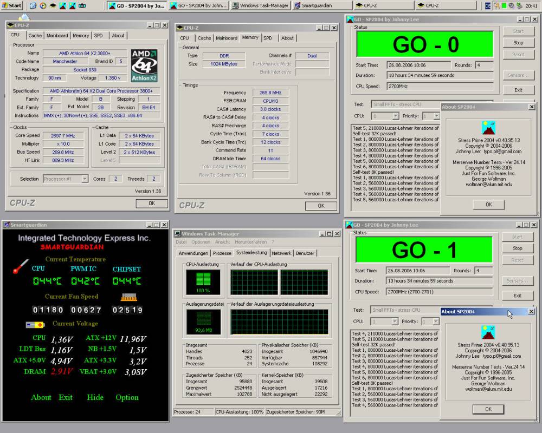Viewport: 542px width, 433px height.
Task: Open Mainboard tab in CPU-Z processor window
Action: point(57,36)
